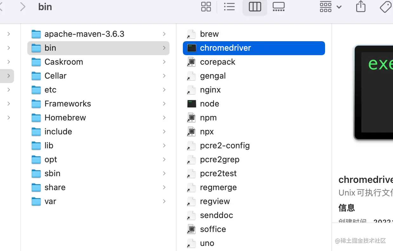The width and height of the screenshot is (393, 251).
Task: Click the Homebrew folder icon
Action: [36, 118]
